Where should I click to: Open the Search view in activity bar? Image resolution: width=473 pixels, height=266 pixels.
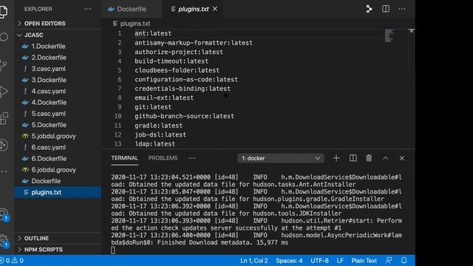point(3,37)
